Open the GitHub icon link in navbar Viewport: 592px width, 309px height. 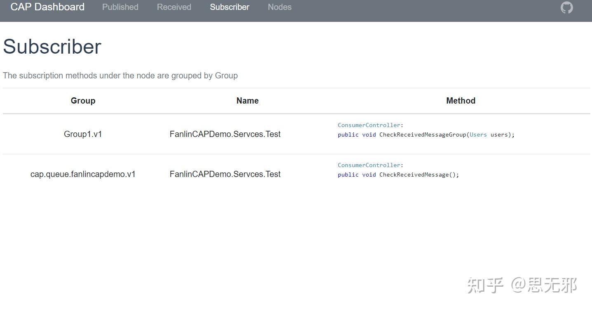tap(566, 7)
